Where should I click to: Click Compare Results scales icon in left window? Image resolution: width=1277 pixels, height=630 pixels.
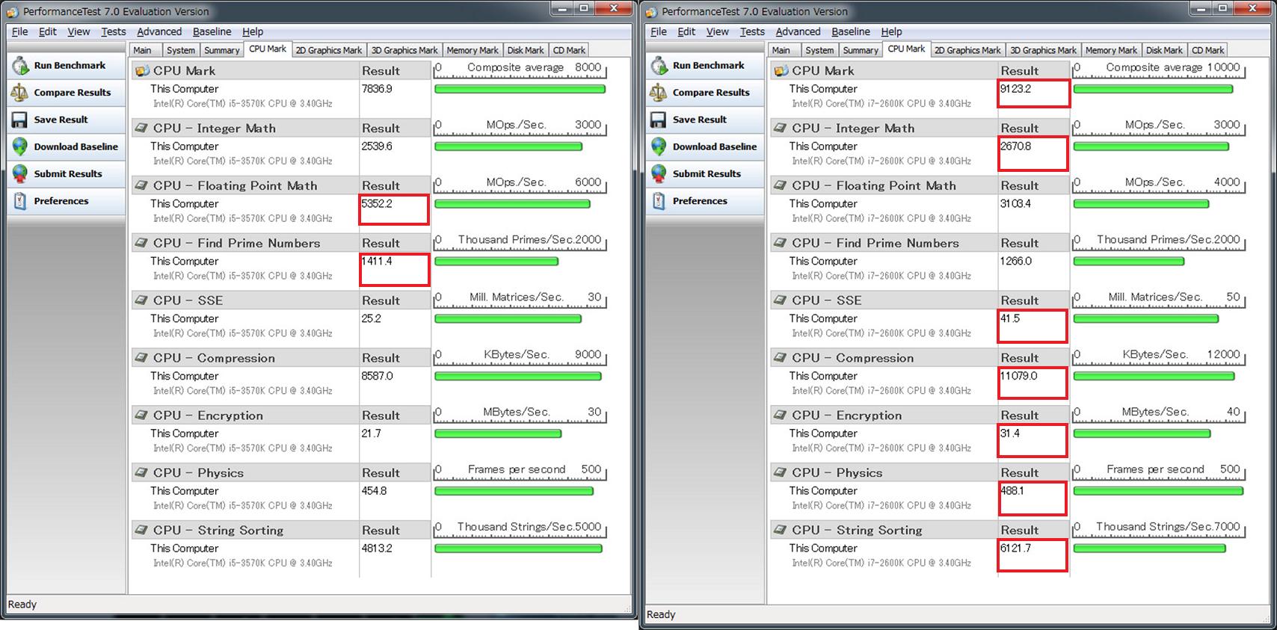[x=20, y=93]
